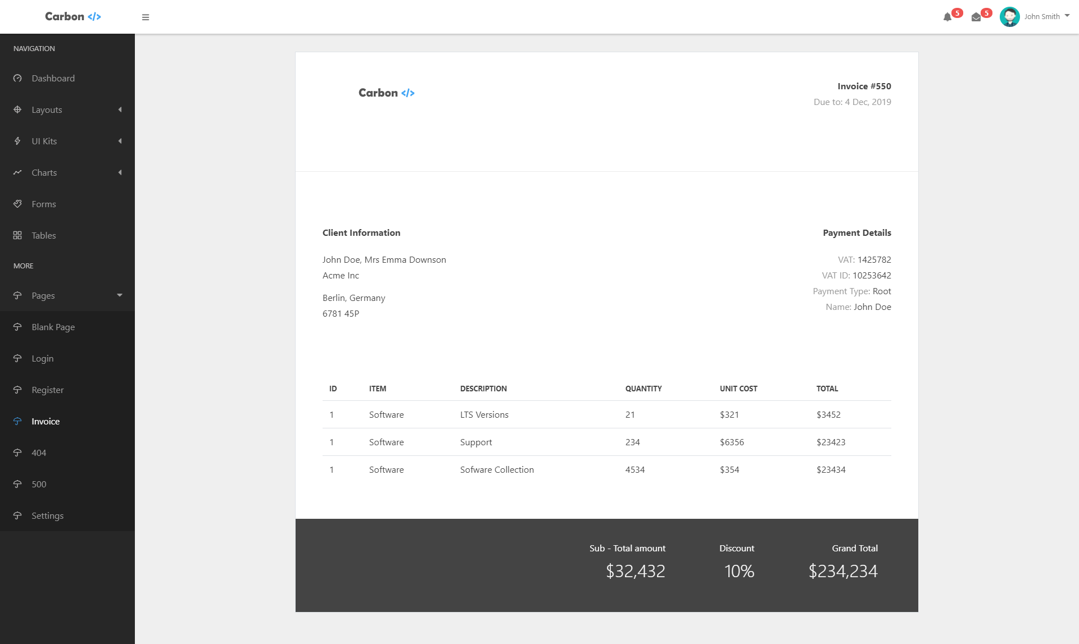This screenshot has width=1079, height=644.
Task: Open the Settings sidebar link
Action: (x=47, y=516)
